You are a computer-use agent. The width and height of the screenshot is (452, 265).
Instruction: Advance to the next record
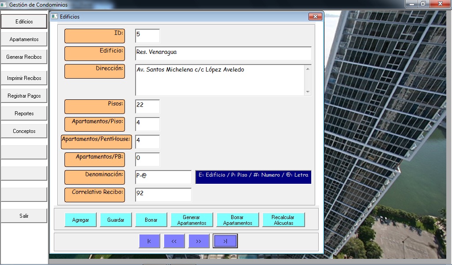click(x=199, y=241)
